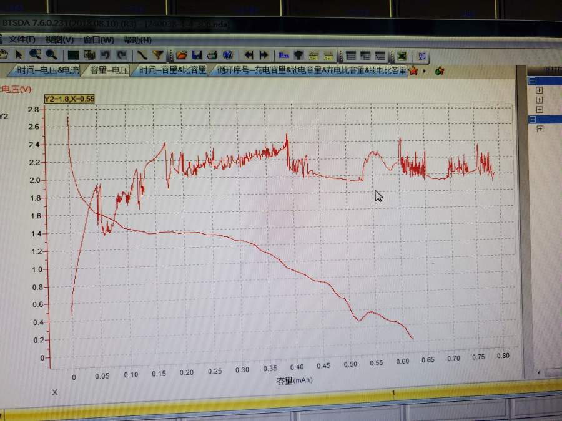Open the 文件(F) menu
562x421 pixels.
21,39
